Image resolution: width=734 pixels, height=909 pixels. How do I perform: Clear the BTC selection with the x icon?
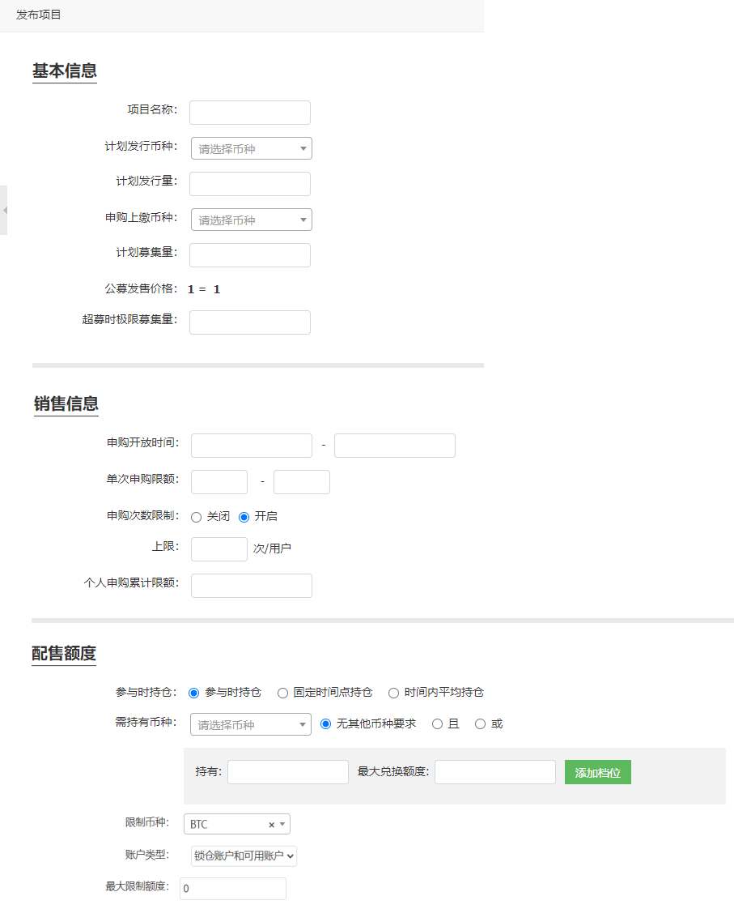click(x=271, y=825)
